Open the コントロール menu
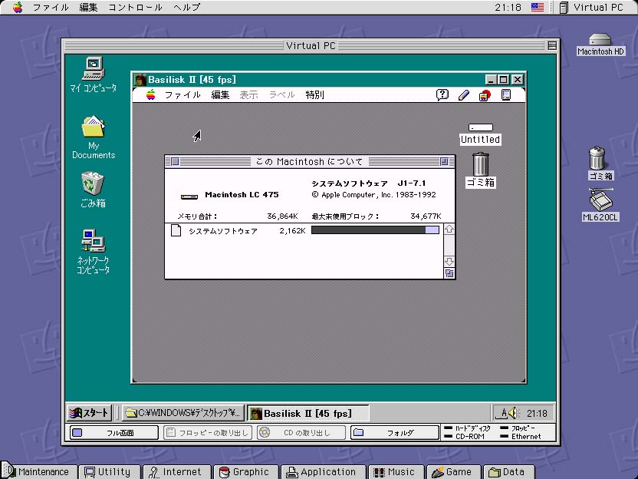The image size is (638, 479). coord(136,8)
